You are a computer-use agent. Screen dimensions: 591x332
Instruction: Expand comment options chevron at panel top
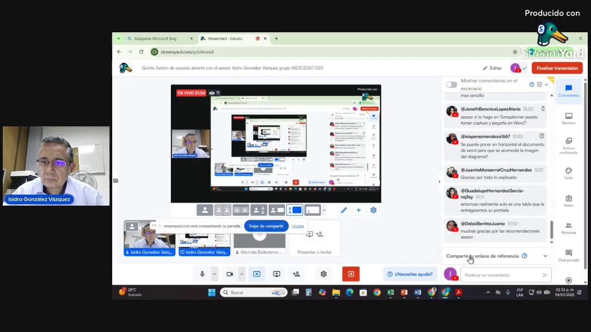(546, 84)
